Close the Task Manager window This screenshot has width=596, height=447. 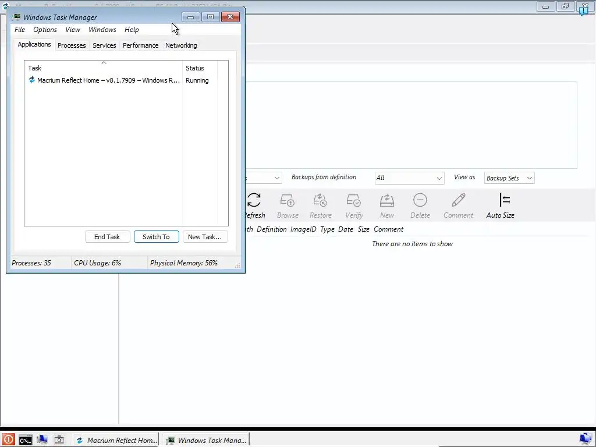[x=230, y=17]
